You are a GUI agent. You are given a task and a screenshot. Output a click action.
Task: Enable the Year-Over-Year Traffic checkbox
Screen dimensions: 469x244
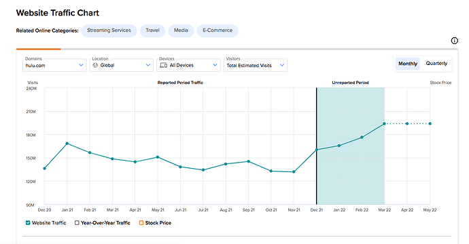pos(77,223)
